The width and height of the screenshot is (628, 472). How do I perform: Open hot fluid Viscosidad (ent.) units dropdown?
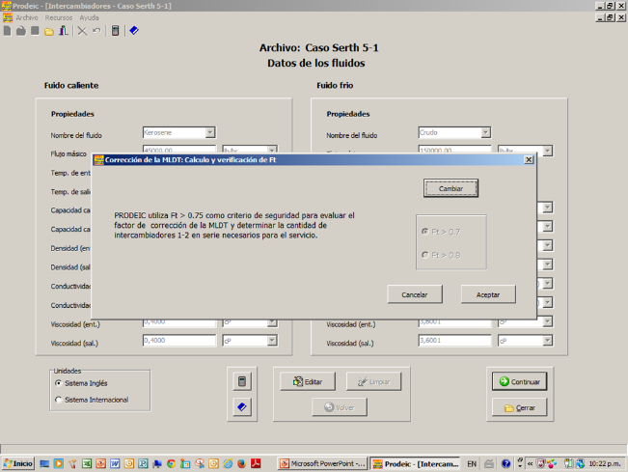point(272,322)
